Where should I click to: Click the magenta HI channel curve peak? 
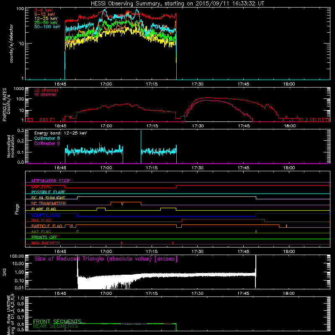[206, 100]
